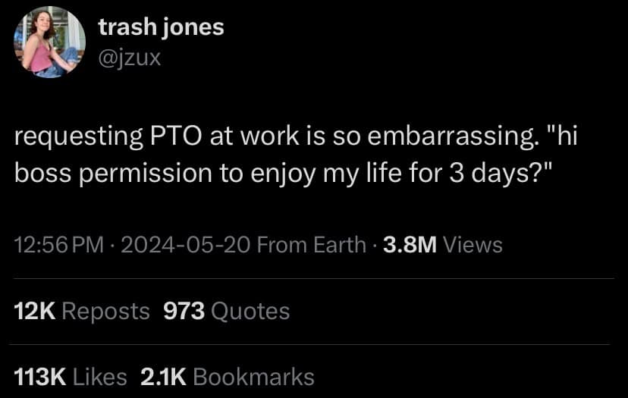Click the @jzux handle
The height and width of the screenshot is (398, 628).
(129, 57)
